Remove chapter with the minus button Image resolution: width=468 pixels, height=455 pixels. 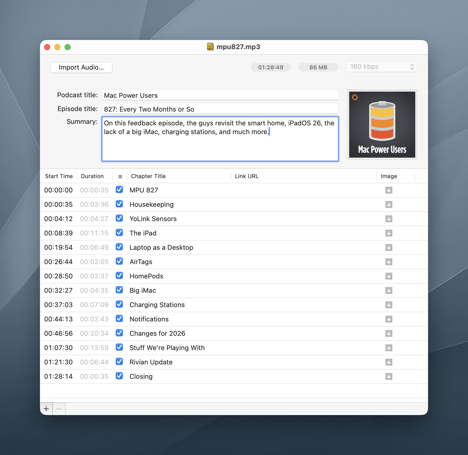click(x=59, y=409)
